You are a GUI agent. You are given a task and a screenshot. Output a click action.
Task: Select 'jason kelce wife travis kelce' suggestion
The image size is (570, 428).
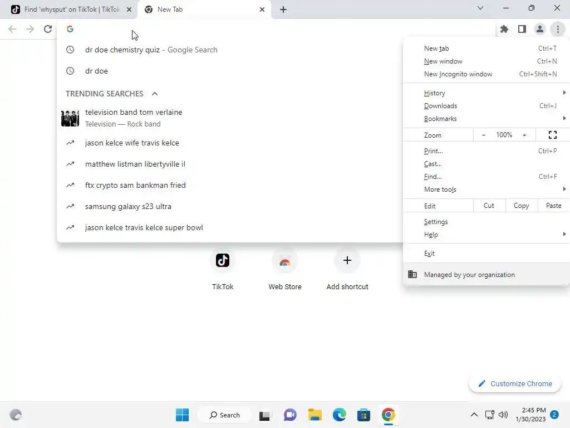coord(230,143)
